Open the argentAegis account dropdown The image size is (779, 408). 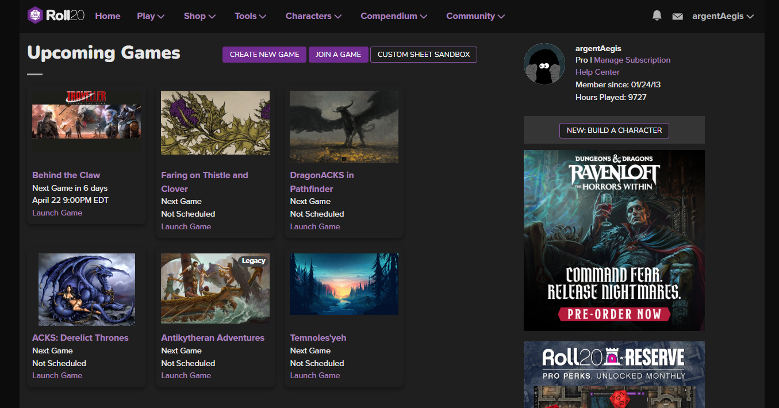click(x=723, y=16)
